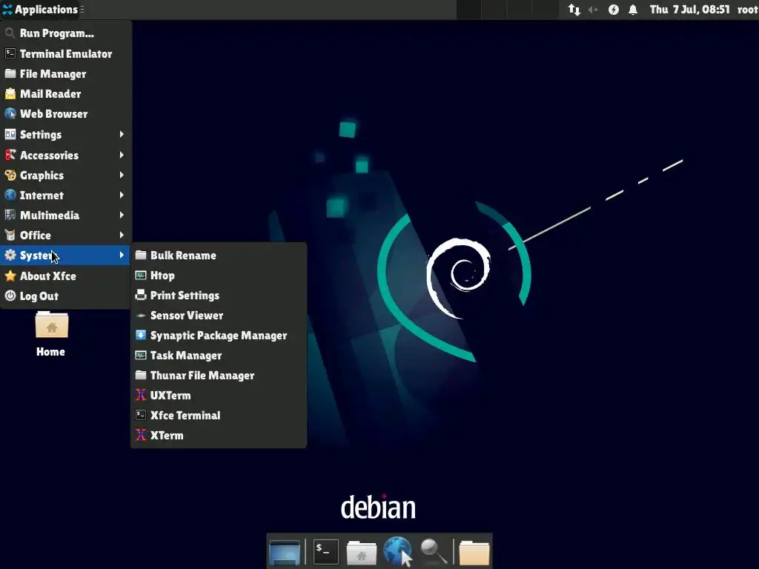Expand the Settings submenu arrow
This screenshot has height=569, width=759.
tap(122, 135)
